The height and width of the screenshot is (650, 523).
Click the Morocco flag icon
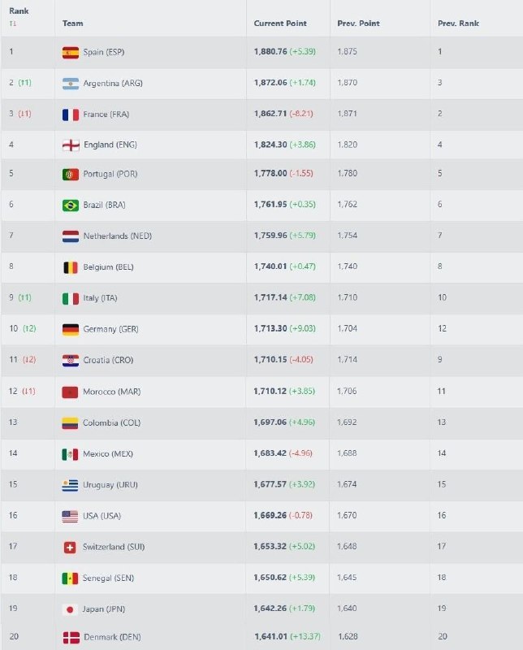(x=71, y=392)
